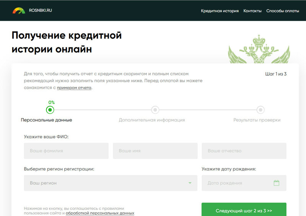
Task: Click the Дополнительная информация step label
Action: (x=152, y=120)
